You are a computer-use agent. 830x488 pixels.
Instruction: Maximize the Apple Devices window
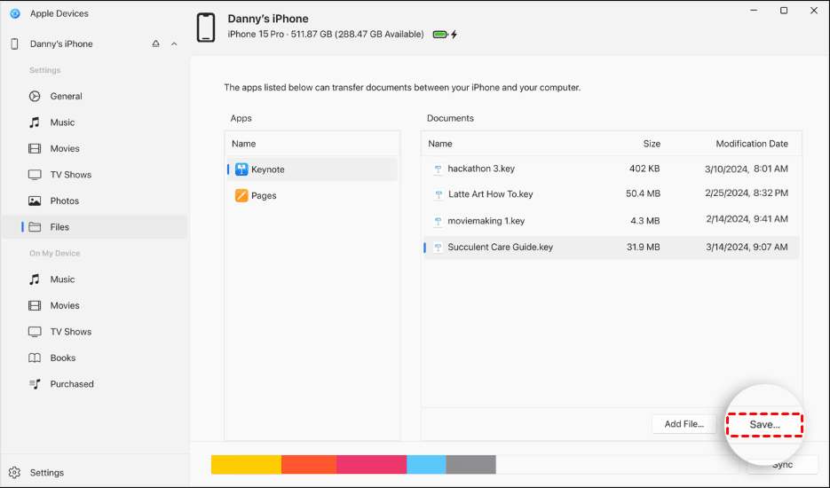click(x=784, y=11)
